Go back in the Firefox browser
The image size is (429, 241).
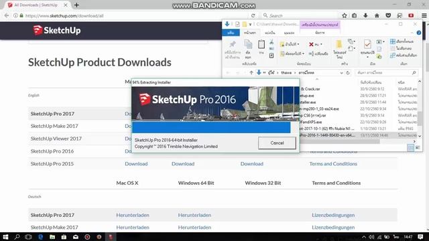coord(7,15)
